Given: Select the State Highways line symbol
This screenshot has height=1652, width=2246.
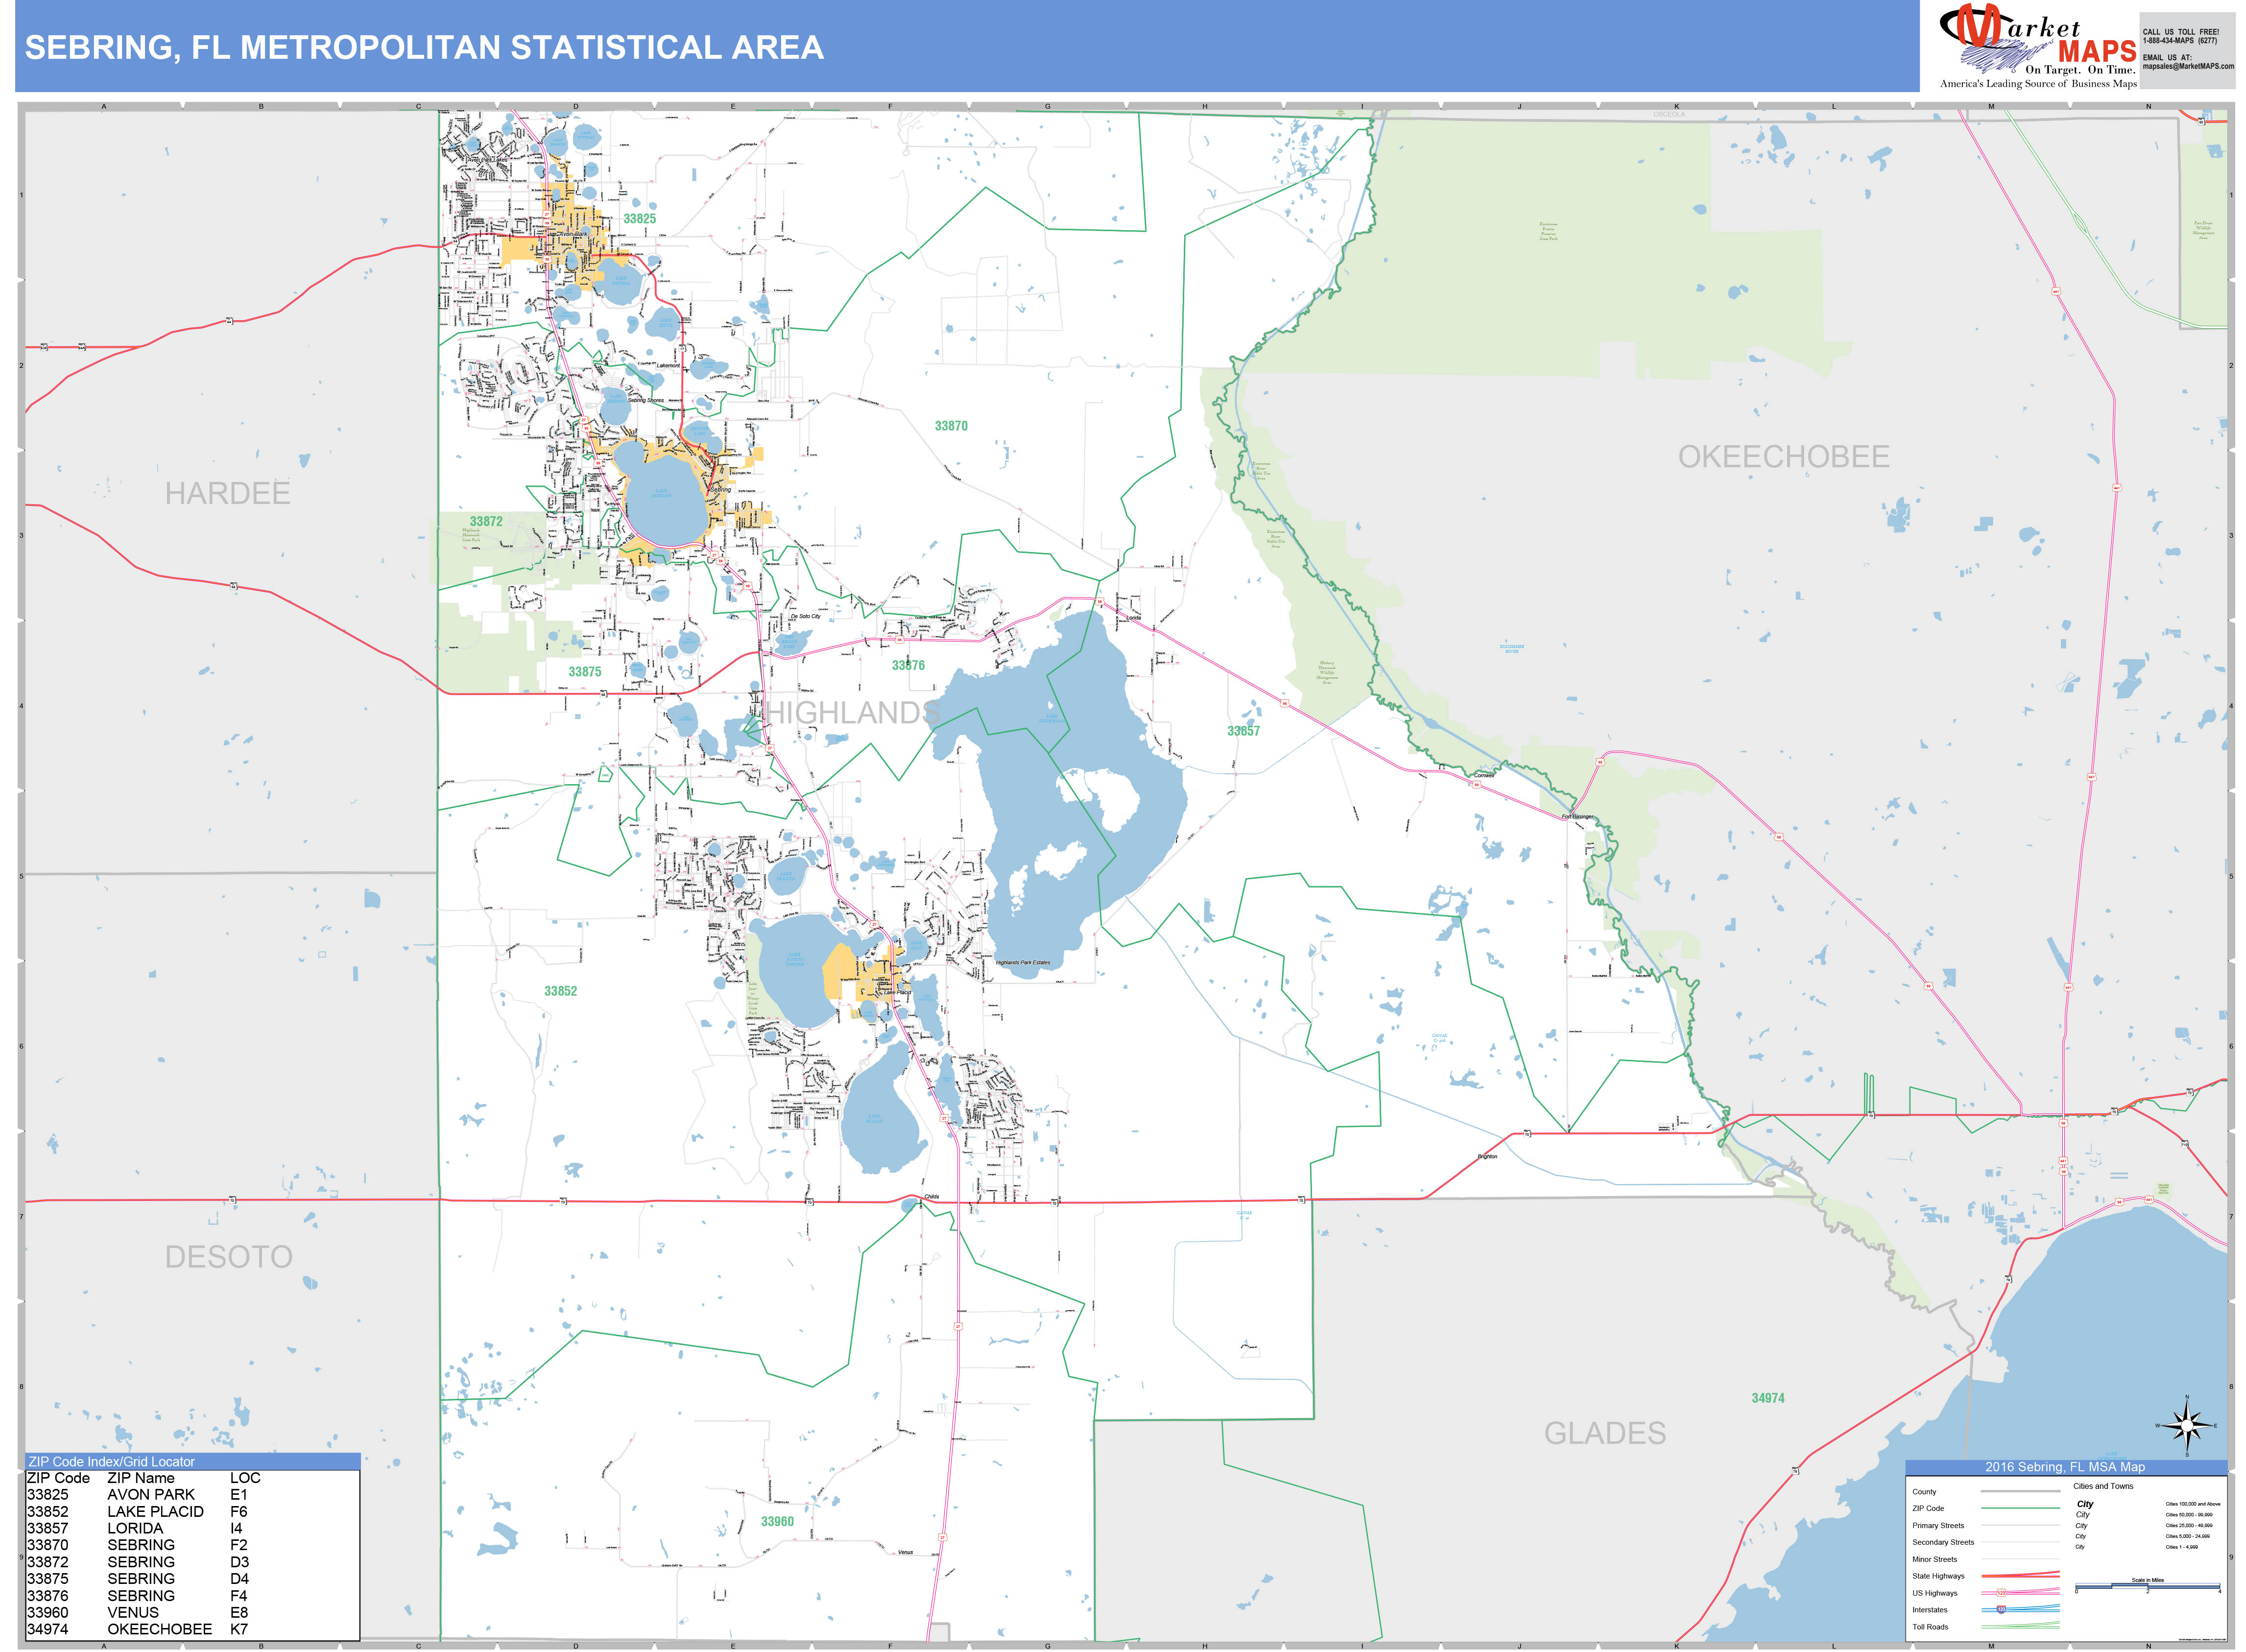Looking at the screenshot, I should point(2020,1576).
